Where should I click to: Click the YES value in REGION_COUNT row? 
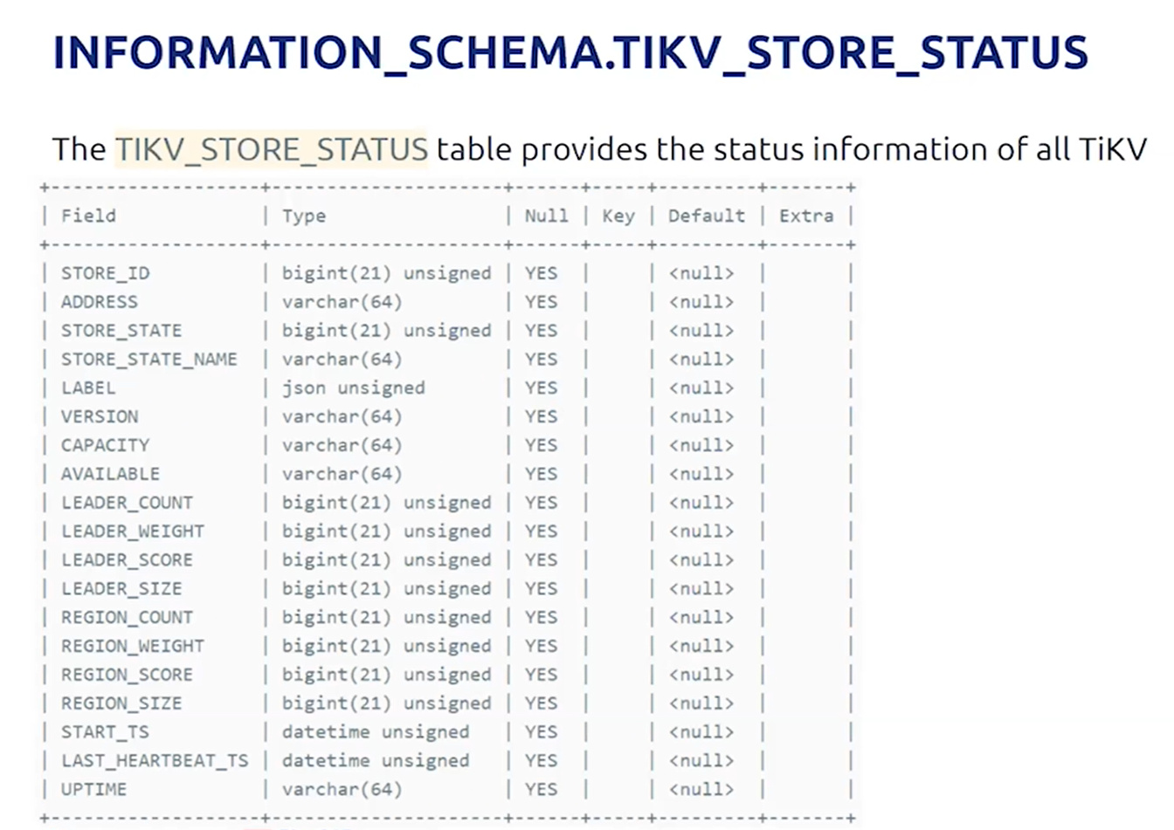click(x=541, y=618)
